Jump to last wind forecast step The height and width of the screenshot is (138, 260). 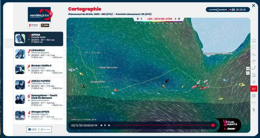[179, 19]
